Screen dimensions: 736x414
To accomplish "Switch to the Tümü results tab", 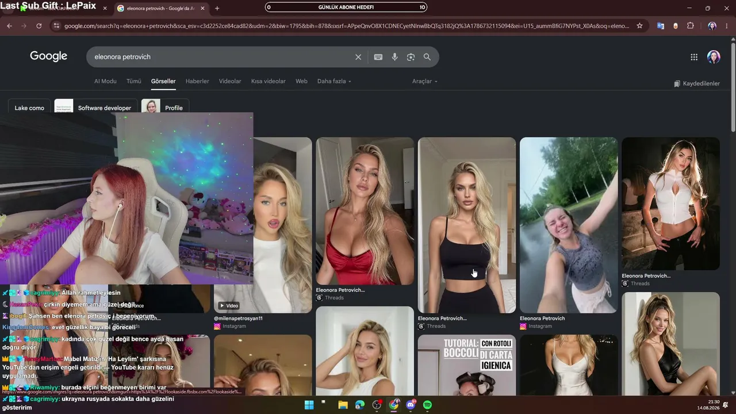I will [134, 81].
